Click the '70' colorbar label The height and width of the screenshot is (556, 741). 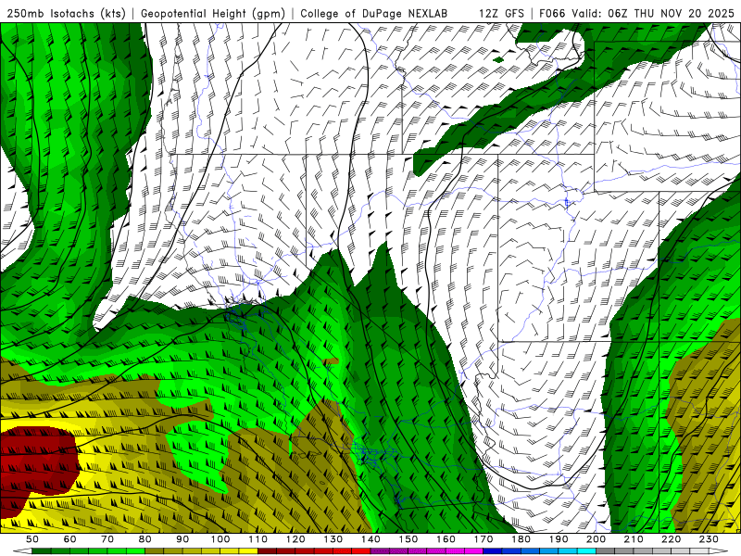[x=107, y=539]
